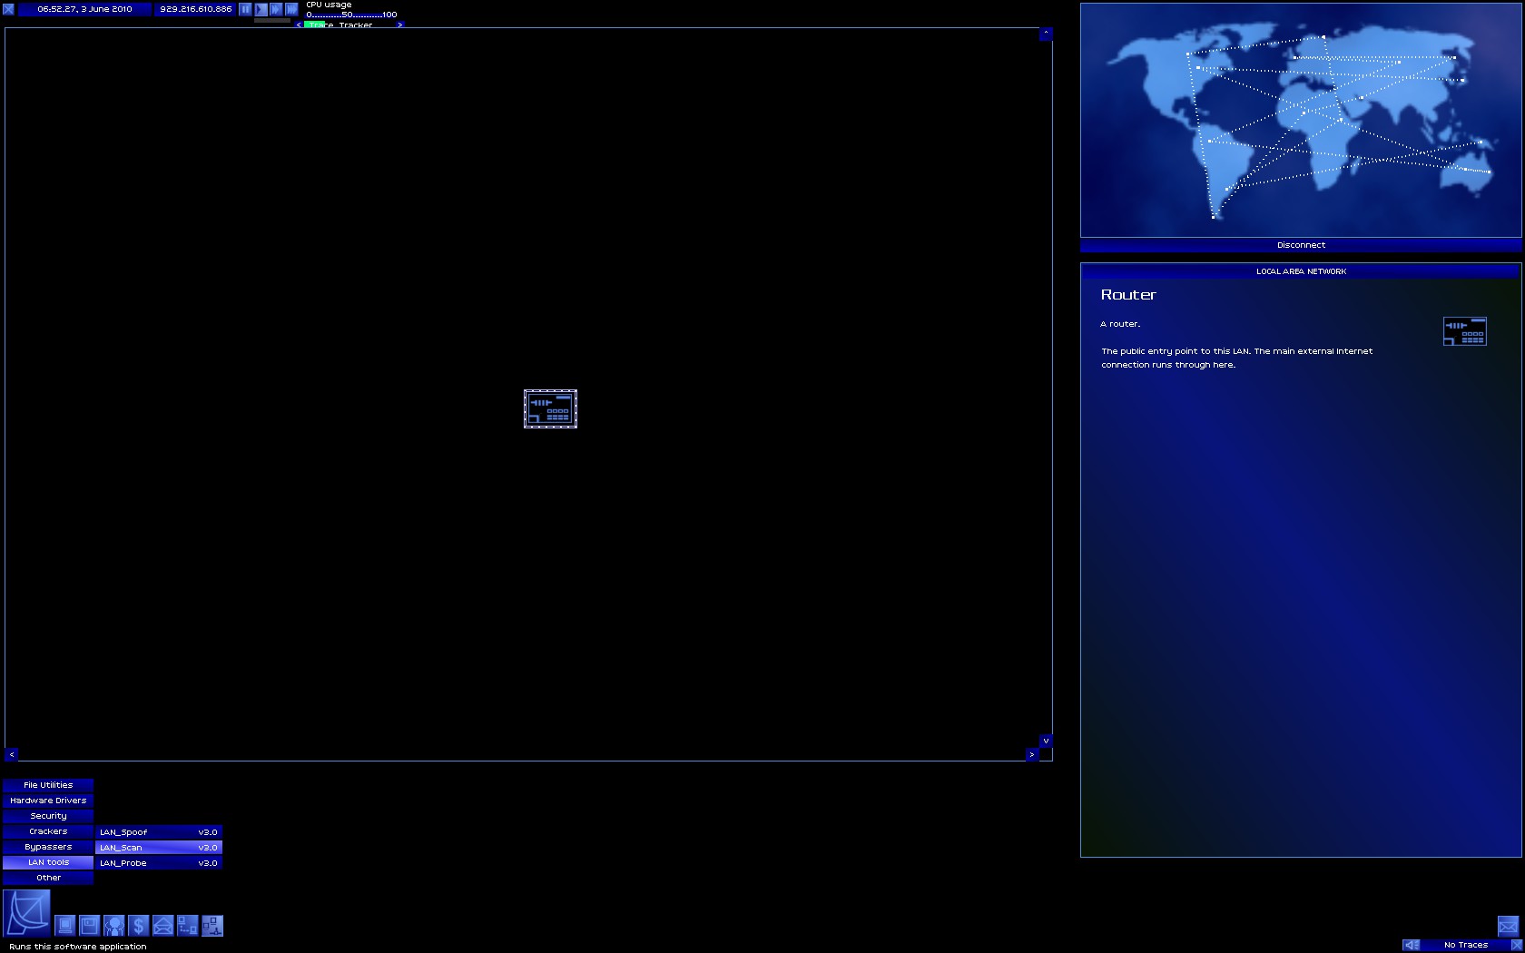
Task: Select the Router icon in the LAN map
Action: [x=550, y=408]
